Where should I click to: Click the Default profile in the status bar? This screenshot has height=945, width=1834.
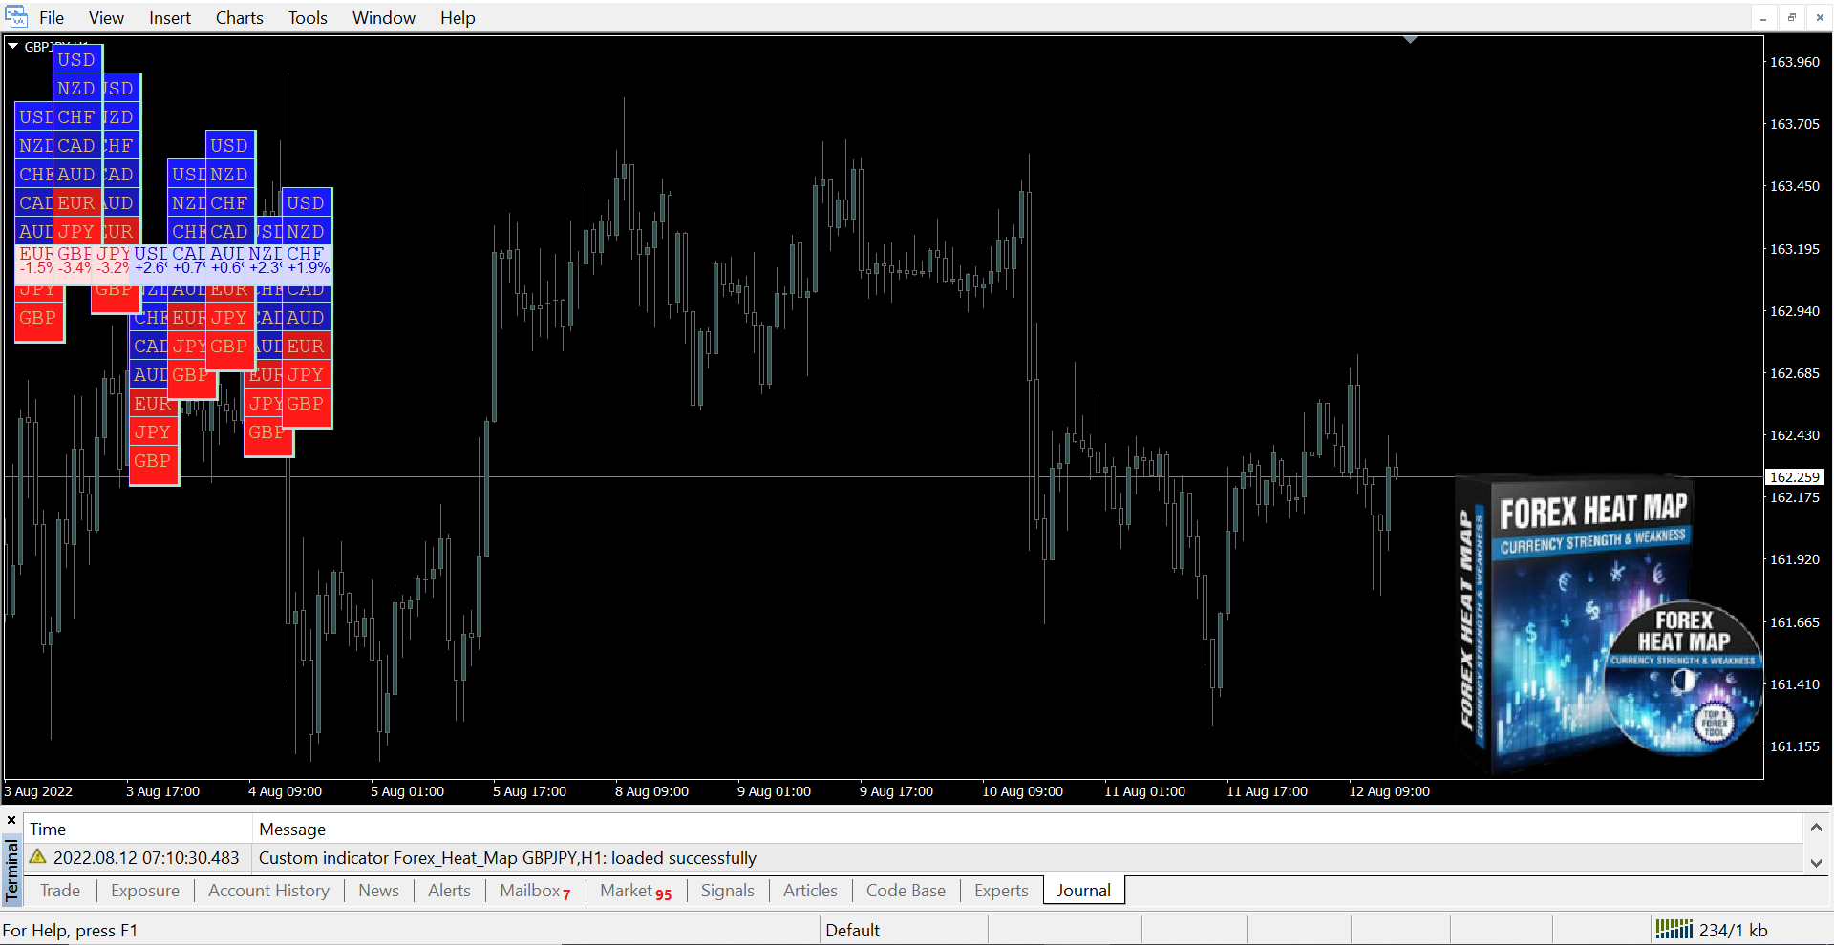(852, 930)
